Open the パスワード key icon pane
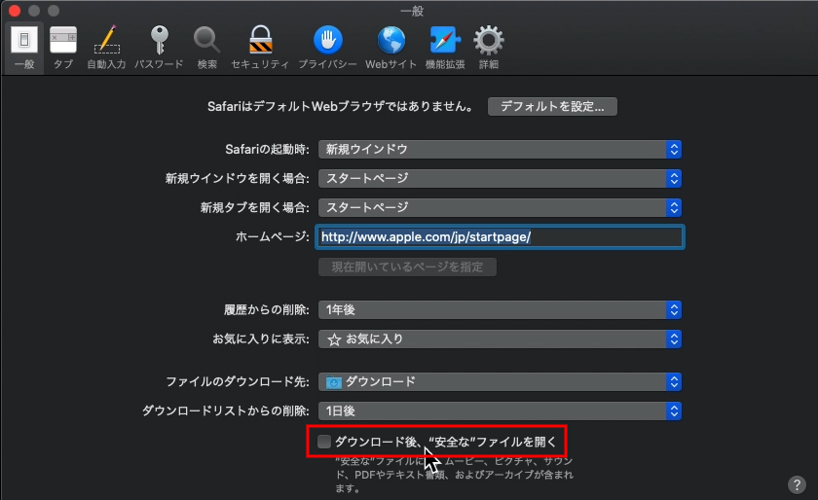 159,48
